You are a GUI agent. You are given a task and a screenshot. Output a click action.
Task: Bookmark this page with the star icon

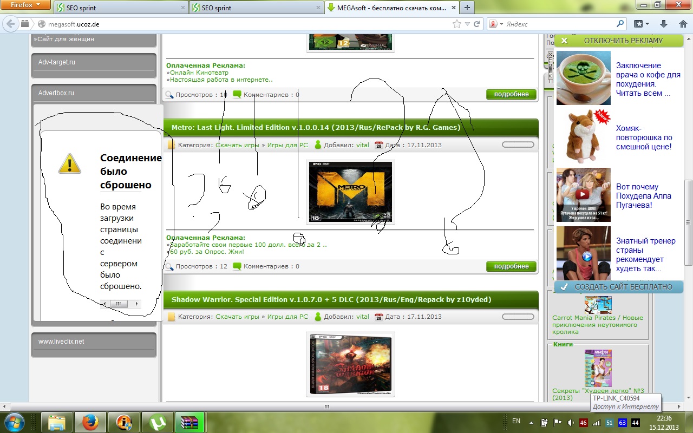457,24
